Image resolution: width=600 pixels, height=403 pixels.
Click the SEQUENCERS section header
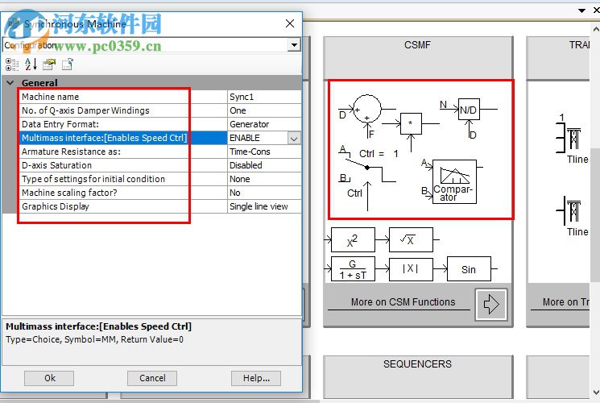pos(417,364)
